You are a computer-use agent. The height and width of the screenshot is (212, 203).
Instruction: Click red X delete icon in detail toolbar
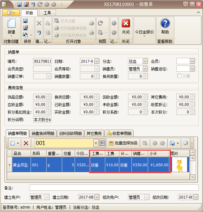pyautogui.click(x=26, y=143)
